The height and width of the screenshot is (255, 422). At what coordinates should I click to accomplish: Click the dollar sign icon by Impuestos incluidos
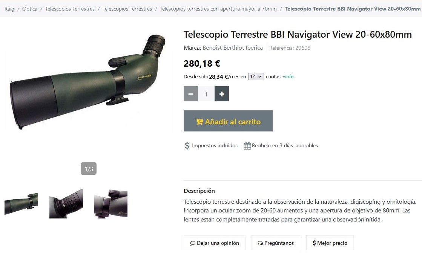click(x=187, y=146)
